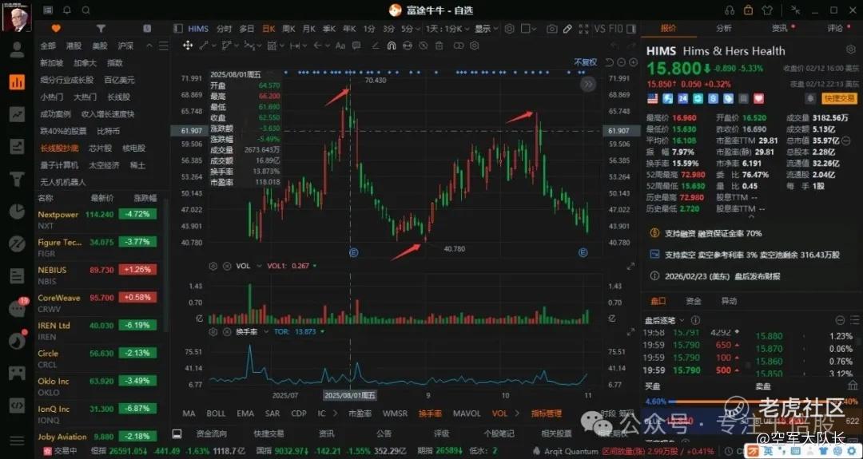Select the move/crosshair drawing tool

188,46
